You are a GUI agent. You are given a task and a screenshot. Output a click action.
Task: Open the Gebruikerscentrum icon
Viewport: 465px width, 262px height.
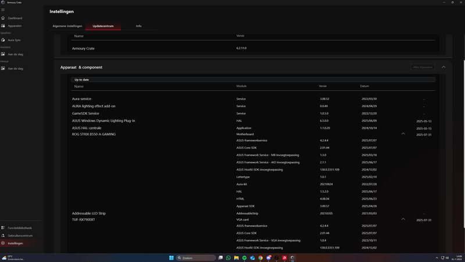coord(3,236)
